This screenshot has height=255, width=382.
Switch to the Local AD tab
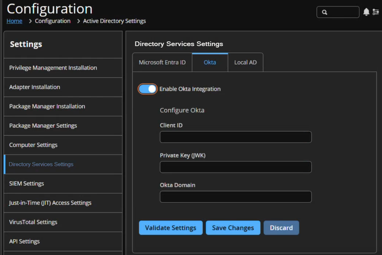coord(245,62)
